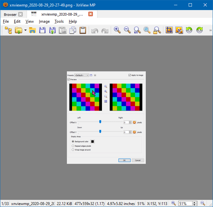Open the View menu
The height and width of the screenshot is (207, 213).
pos(30,21)
